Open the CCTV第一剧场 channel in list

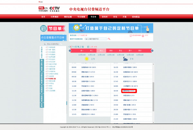(x=51, y=50)
